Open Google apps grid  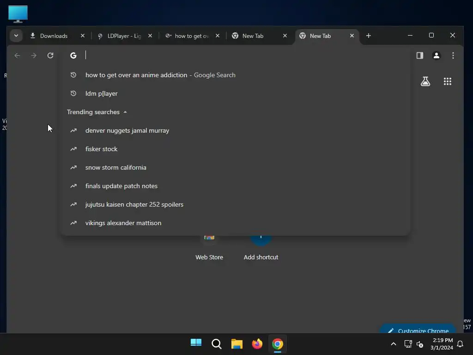tap(447, 81)
